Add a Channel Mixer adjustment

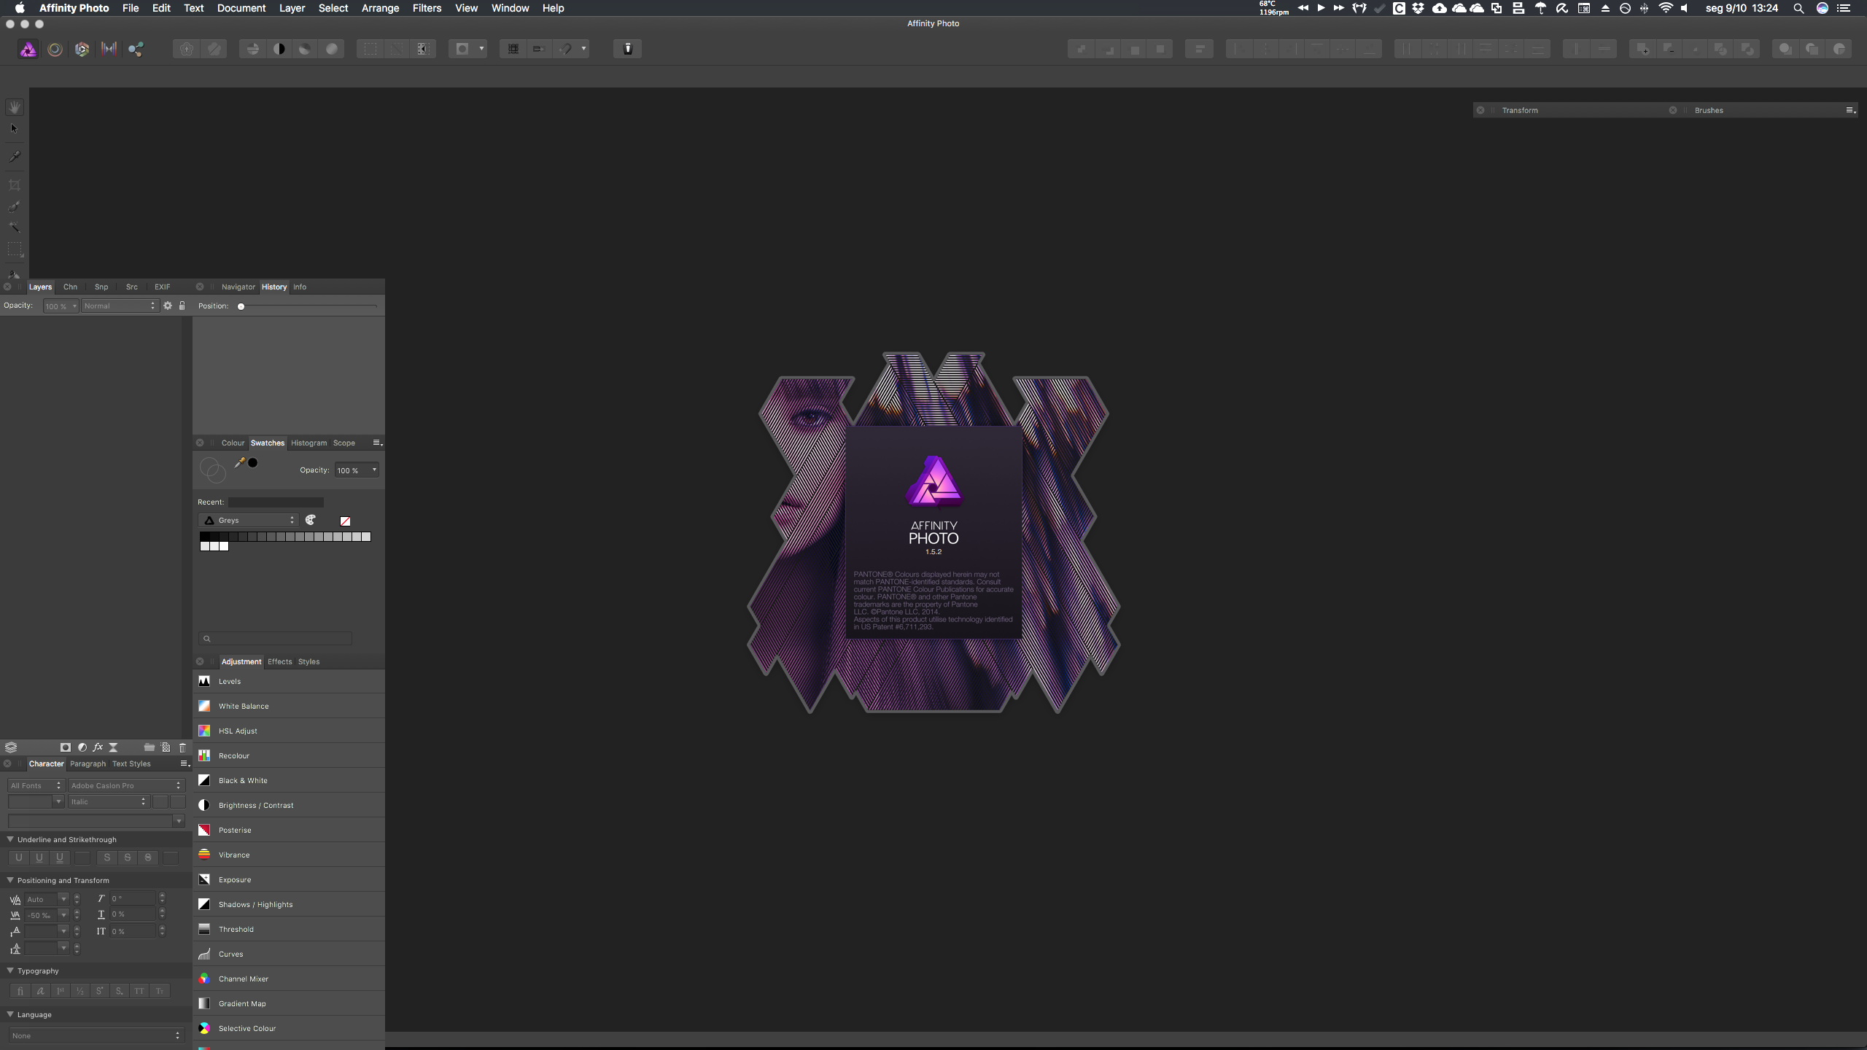pyautogui.click(x=289, y=979)
